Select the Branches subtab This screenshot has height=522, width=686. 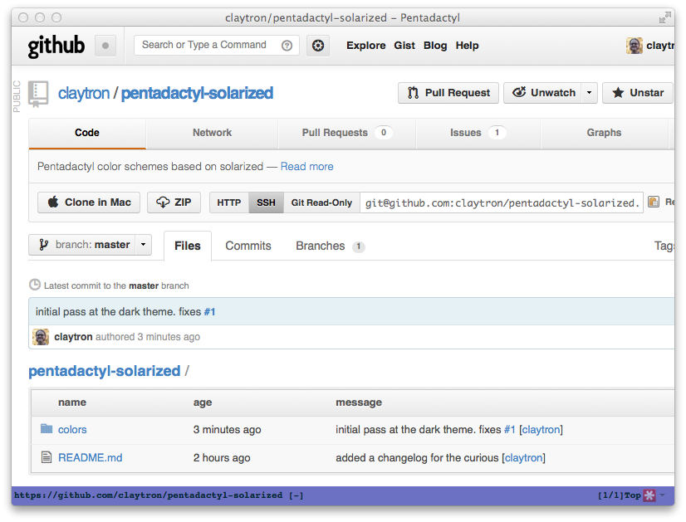(x=331, y=246)
